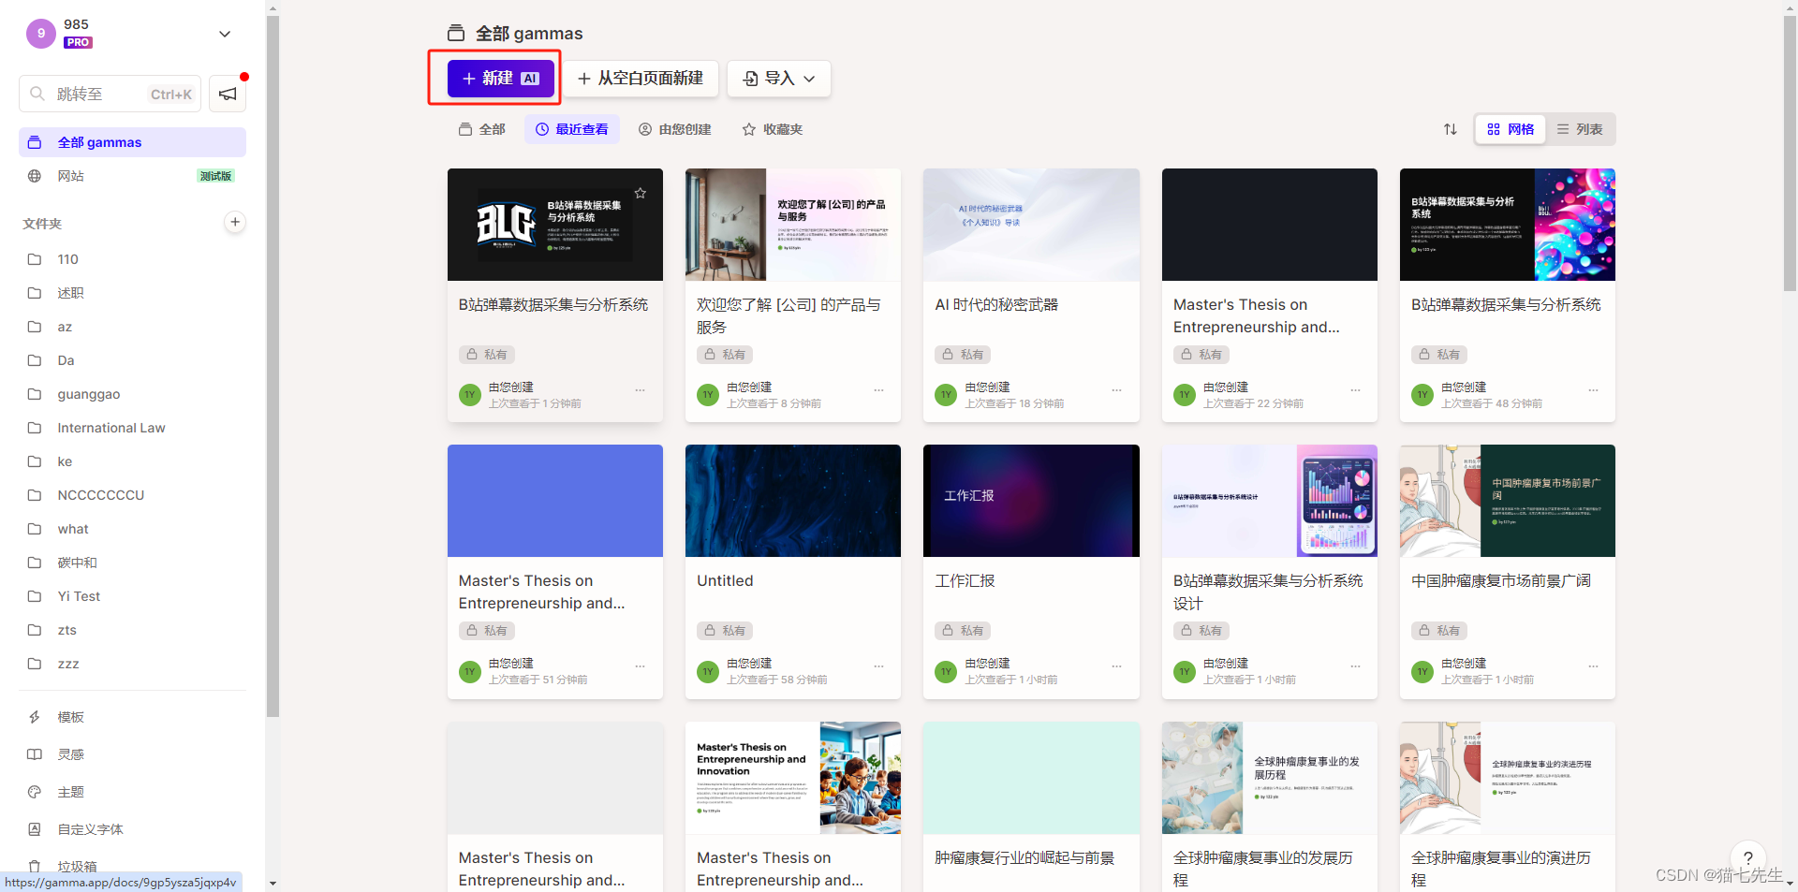This screenshot has width=1798, height=892.
Task: Open the 工作汇报 presentation thumbnail
Action: [1031, 501]
